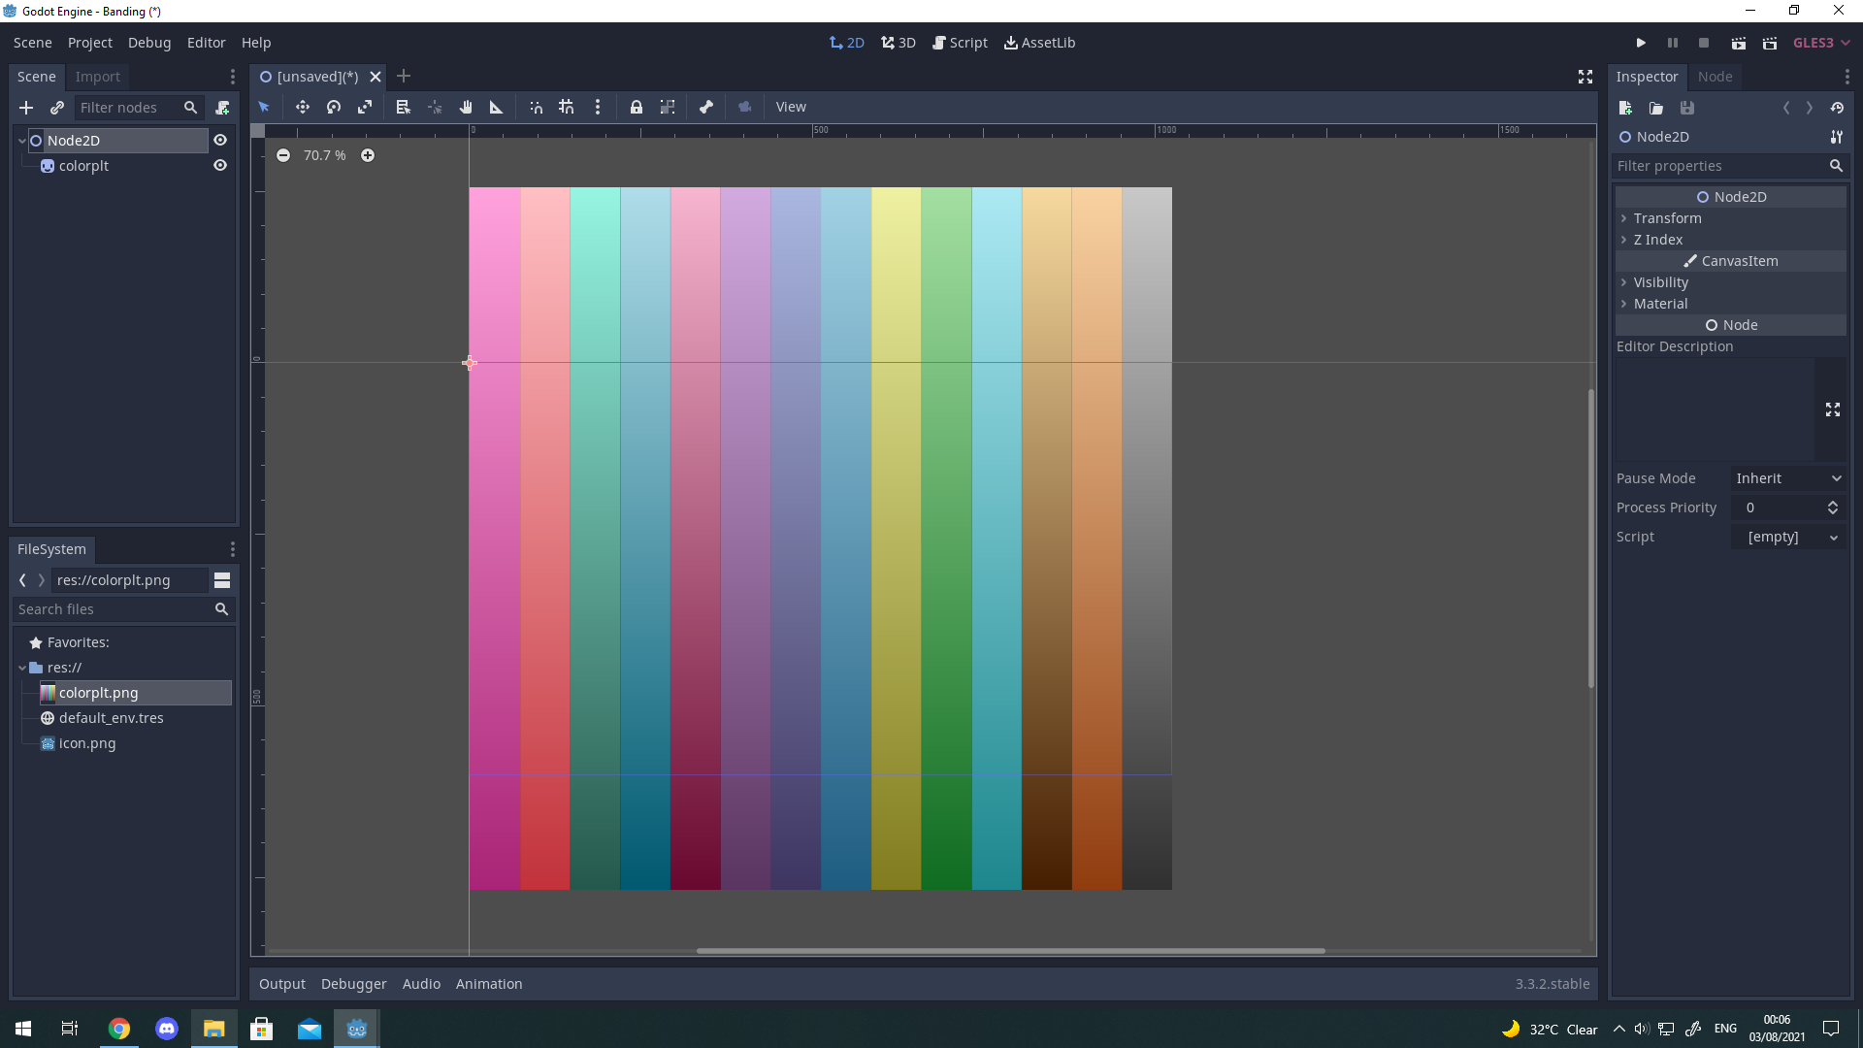Screen dimensions: 1863x1048
Task: Lock the selected node
Action: [637, 107]
